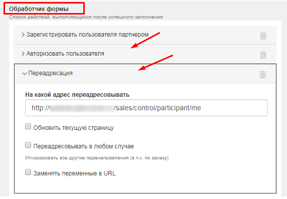
Task: Click the "На какой адрес переадресовывать" field label
Action: coord(77,95)
